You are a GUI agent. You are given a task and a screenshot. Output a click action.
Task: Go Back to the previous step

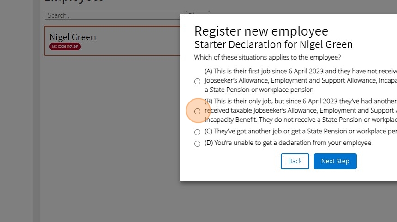pyautogui.click(x=295, y=161)
